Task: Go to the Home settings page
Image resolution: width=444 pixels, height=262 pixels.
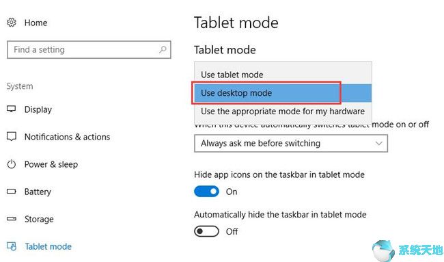Action: click(36, 23)
